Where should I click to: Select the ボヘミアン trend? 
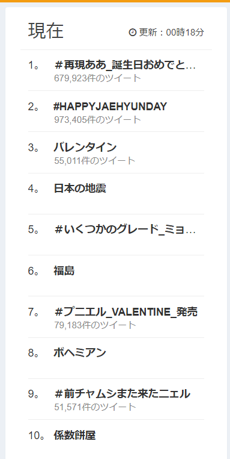80,353
